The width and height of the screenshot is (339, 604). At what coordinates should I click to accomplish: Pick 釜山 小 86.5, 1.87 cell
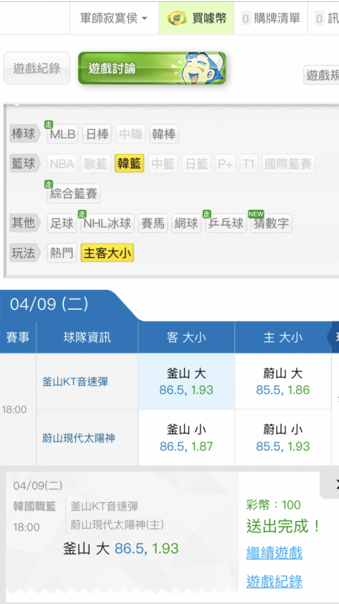(x=186, y=437)
